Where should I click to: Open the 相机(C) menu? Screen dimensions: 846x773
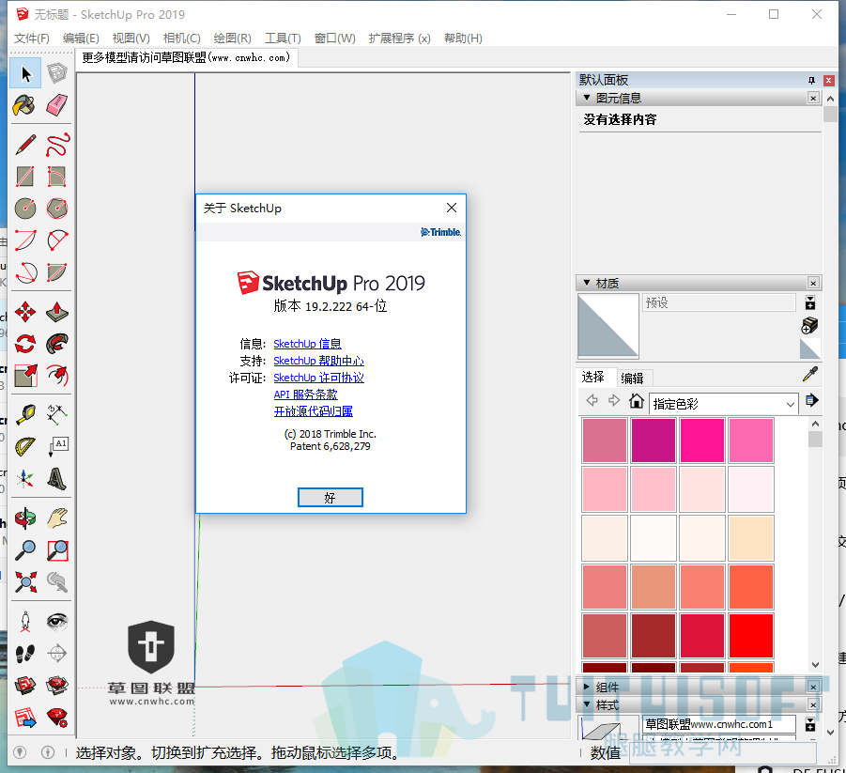(x=182, y=39)
